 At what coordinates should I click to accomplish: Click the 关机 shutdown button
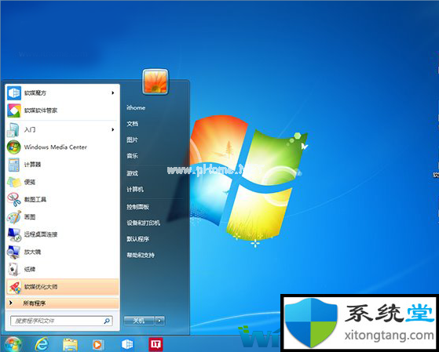[139, 321]
